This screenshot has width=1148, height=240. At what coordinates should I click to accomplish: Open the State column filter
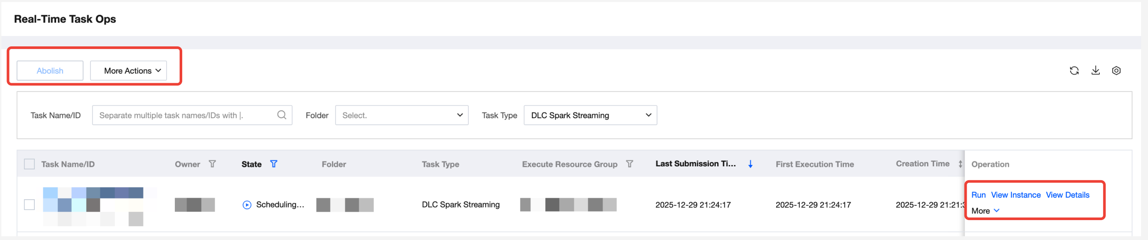[x=274, y=164]
